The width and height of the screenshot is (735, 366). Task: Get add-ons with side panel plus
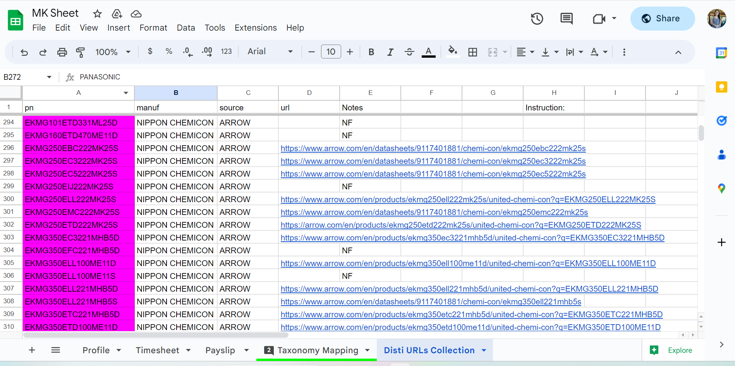(x=721, y=242)
